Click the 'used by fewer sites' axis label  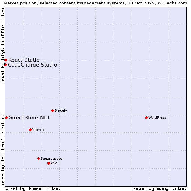coord(33,188)
